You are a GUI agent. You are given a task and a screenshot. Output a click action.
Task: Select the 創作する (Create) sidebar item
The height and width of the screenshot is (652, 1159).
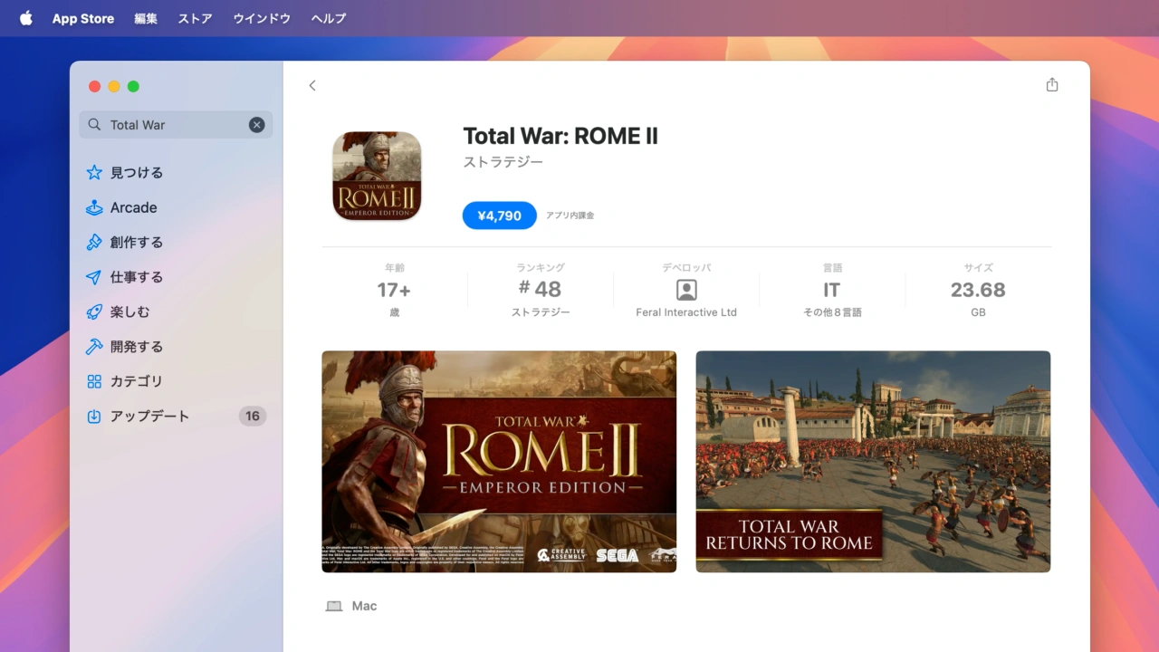coord(136,242)
